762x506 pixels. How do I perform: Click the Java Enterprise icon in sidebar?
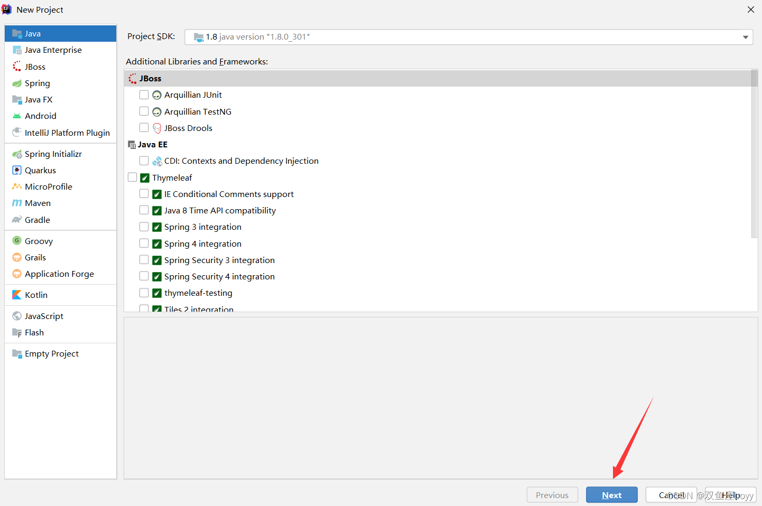point(17,50)
